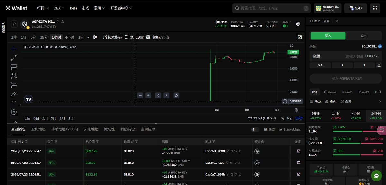The width and height of the screenshot is (386, 185).
Task: Expand the 风险 risk details
Action: point(287,22)
